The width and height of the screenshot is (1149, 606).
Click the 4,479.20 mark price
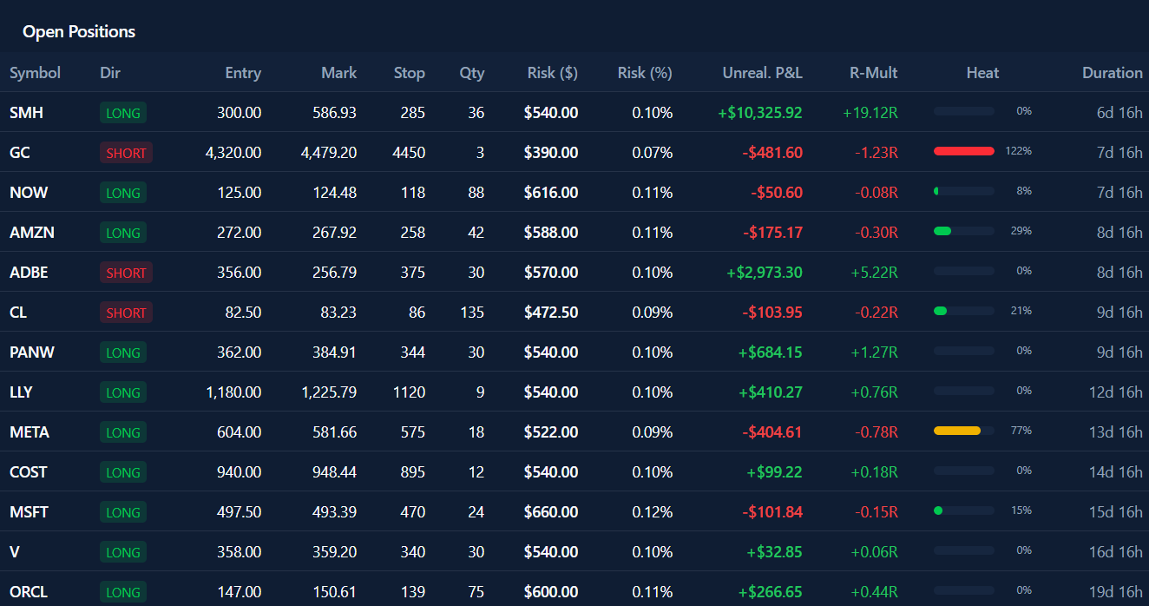[x=329, y=153]
